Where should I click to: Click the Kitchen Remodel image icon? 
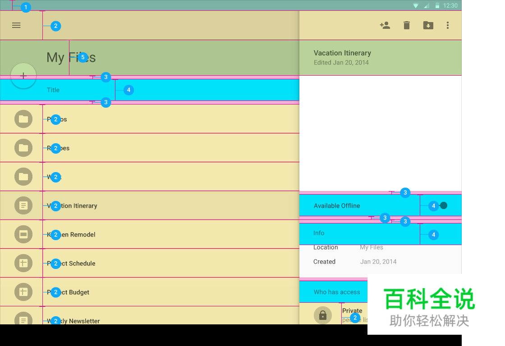23,234
